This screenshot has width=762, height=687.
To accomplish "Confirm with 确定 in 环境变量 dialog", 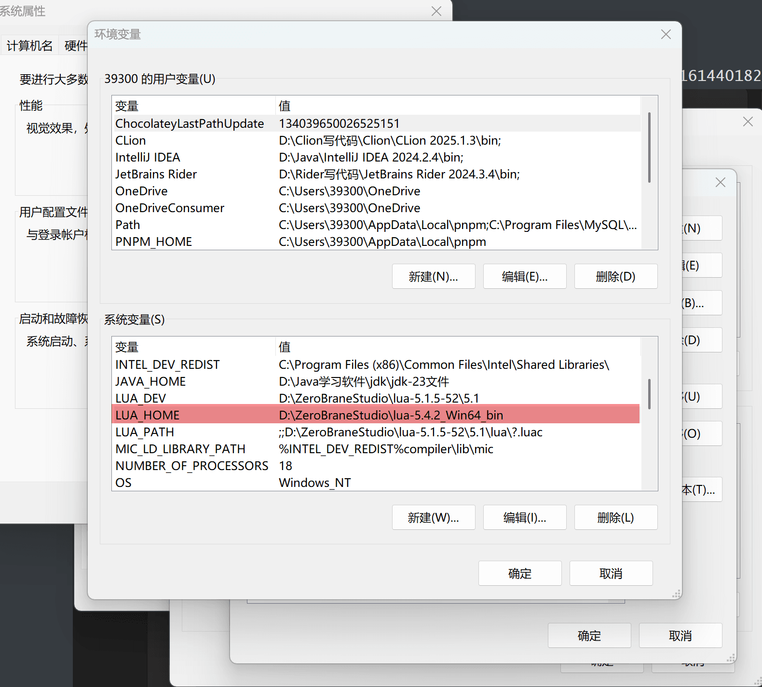I will [x=519, y=574].
